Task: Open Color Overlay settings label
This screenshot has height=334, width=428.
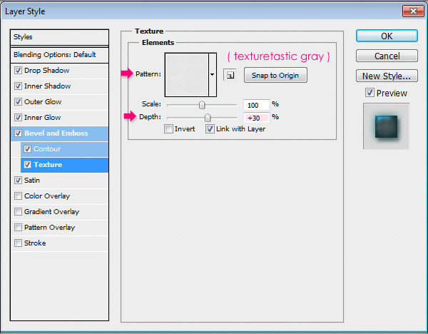Action: point(47,196)
